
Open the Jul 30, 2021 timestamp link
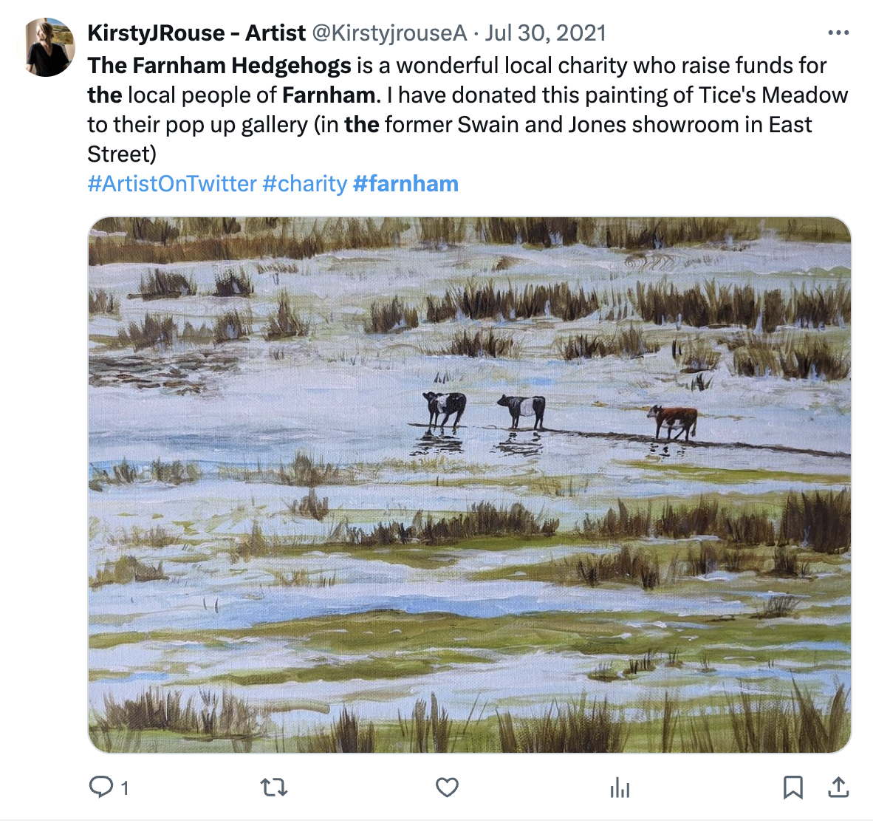click(545, 33)
